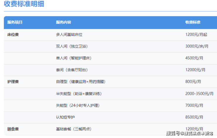This screenshot has height=138, width=217.
Task: Click the 服务项目 column header
Action: click(15, 22)
